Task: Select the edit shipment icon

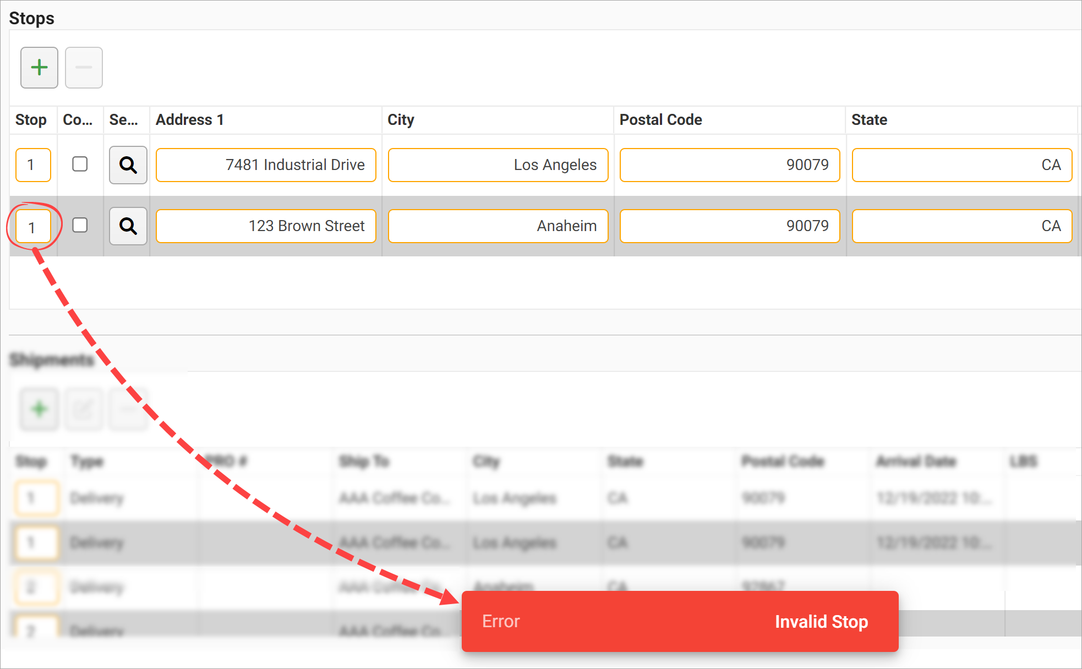Action: 83,409
